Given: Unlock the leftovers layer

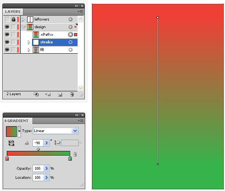Looking at the screenshot, I should [x=13, y=19].
